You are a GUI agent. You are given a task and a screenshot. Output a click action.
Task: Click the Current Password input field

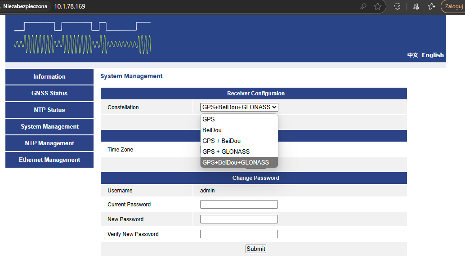click(239, 204)
